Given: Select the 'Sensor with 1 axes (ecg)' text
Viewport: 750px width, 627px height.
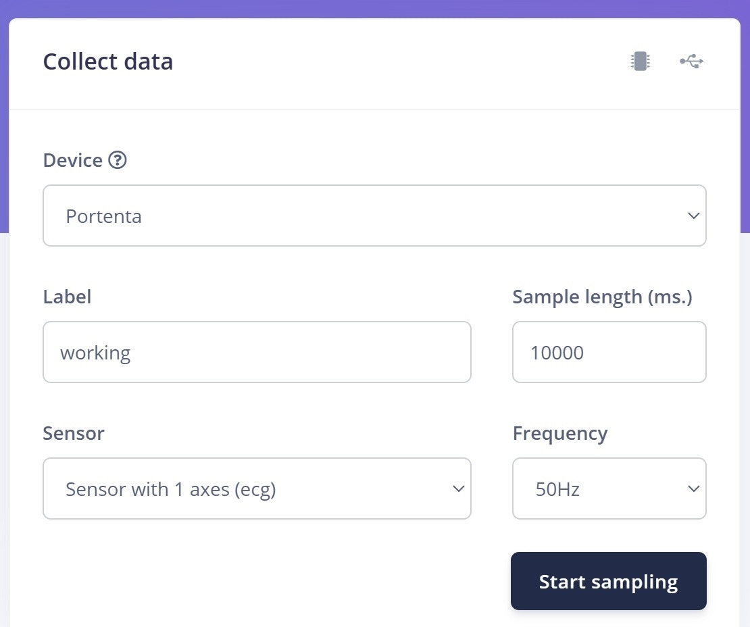Looking at the screenshot, I should 170,489.
